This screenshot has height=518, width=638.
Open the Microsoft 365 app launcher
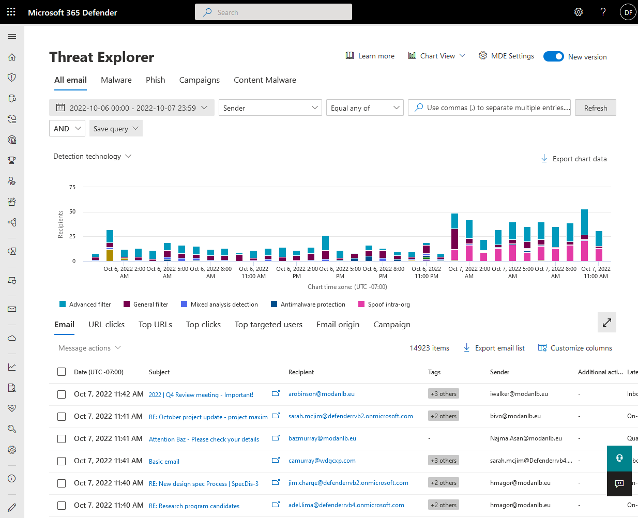[x=11, y=11]
